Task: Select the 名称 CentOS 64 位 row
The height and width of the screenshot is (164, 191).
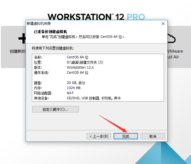Action: pos(98,57)
